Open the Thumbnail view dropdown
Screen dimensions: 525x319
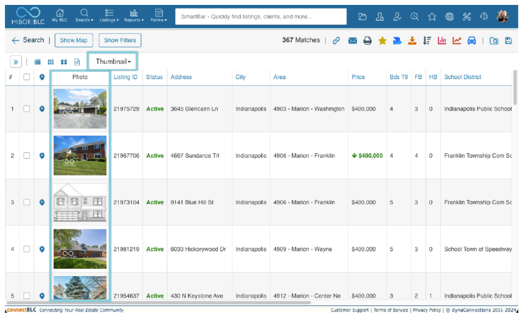coord(113,61)
